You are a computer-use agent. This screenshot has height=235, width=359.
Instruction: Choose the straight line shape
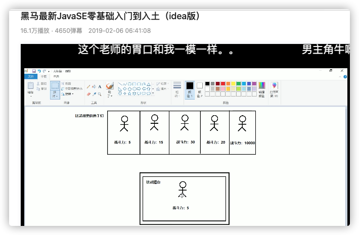[x=120, y=84]
